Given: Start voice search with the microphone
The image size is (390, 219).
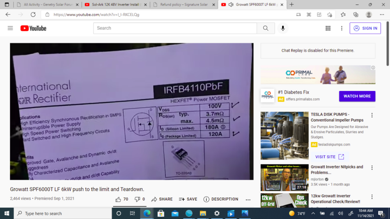Looking at the screenshot, I should [x=283, y=28].
